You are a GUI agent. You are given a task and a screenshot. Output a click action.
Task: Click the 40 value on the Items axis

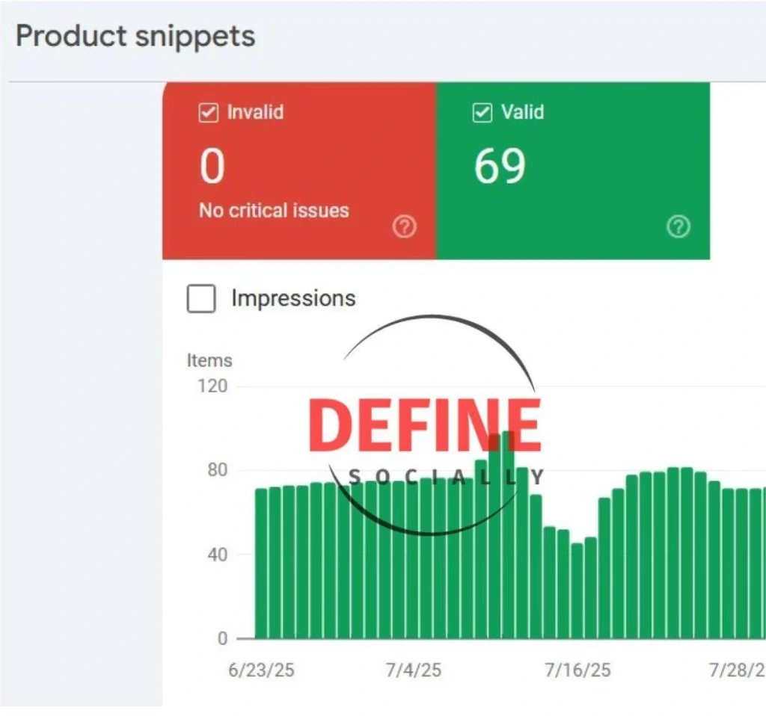(217, 555)
